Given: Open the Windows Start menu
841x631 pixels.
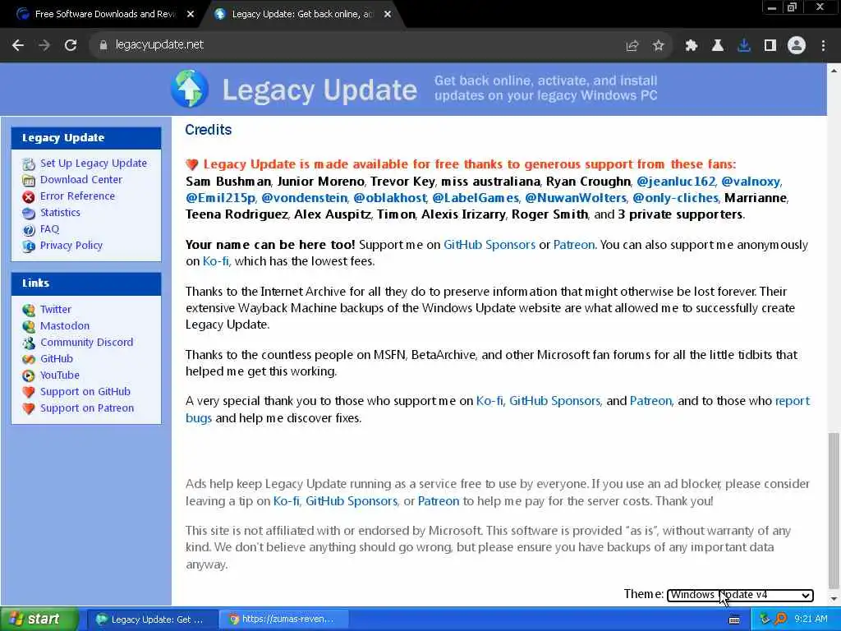Looking at the screenshot, I should point(39,619).
